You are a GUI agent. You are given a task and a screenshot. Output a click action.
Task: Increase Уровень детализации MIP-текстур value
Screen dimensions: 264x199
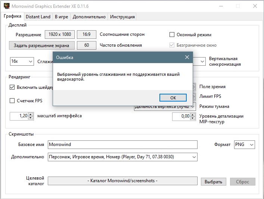[x=193, y=115]
